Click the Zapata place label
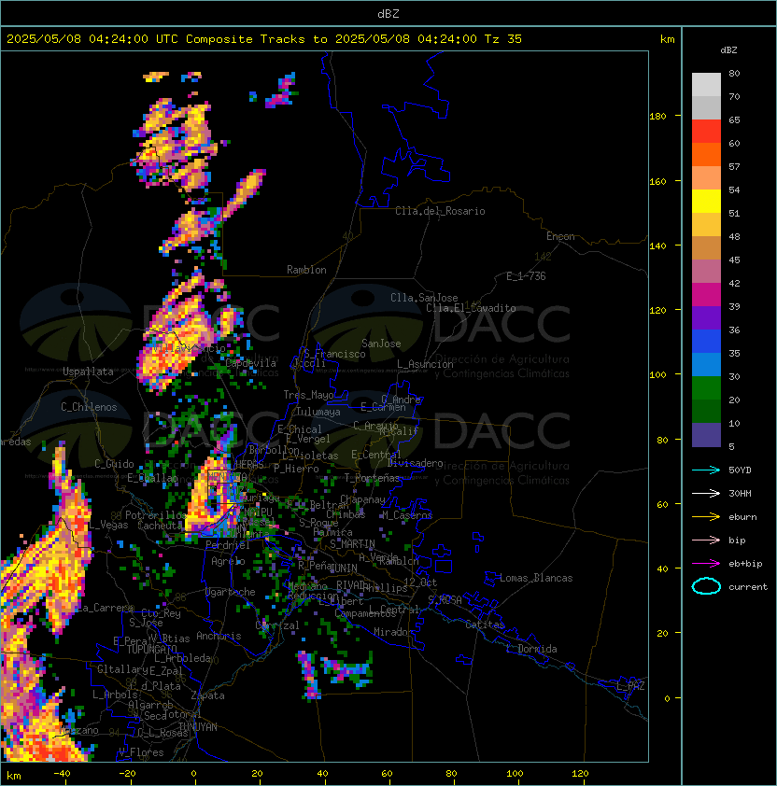 point(207,695)
